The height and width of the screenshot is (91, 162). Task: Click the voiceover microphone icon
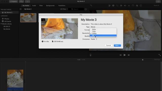click(91, 55)
